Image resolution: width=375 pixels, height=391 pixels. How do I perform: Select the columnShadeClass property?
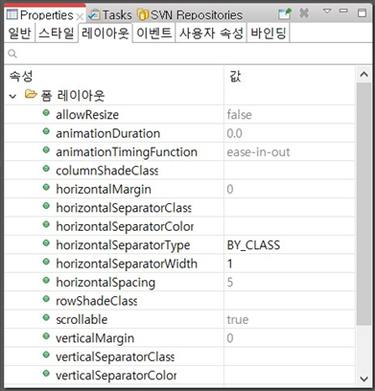click(x=107, y=171)
